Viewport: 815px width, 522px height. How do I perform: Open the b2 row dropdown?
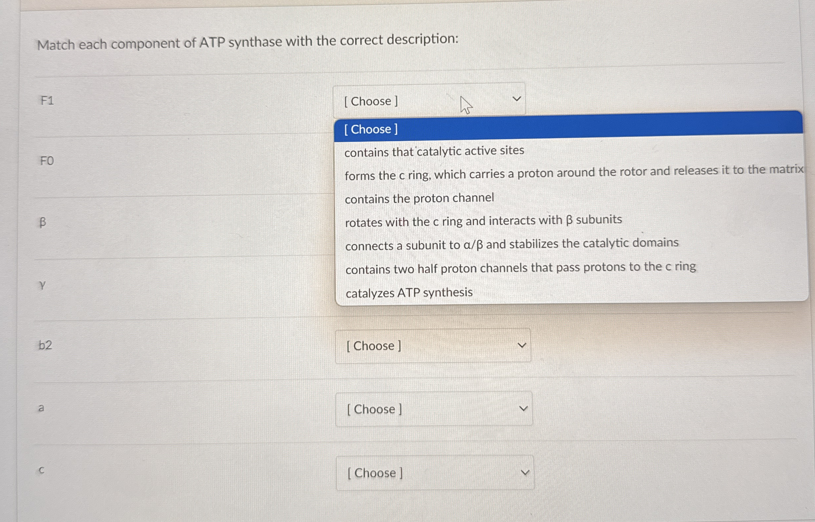[433, 346]
